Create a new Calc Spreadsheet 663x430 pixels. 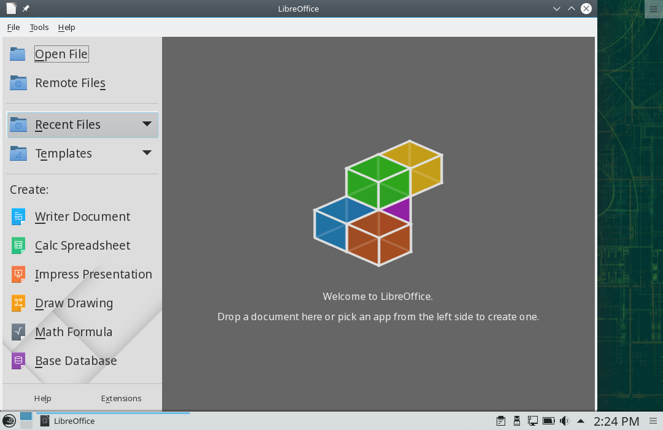(82, 245)
